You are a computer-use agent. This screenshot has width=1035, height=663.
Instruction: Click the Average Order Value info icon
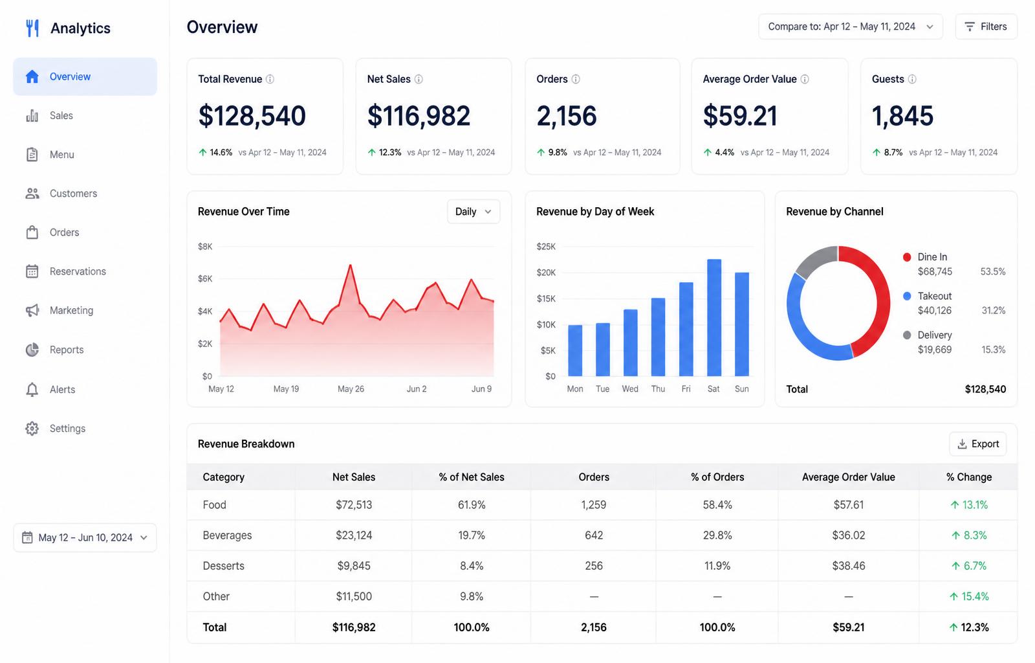click(805, 79)
